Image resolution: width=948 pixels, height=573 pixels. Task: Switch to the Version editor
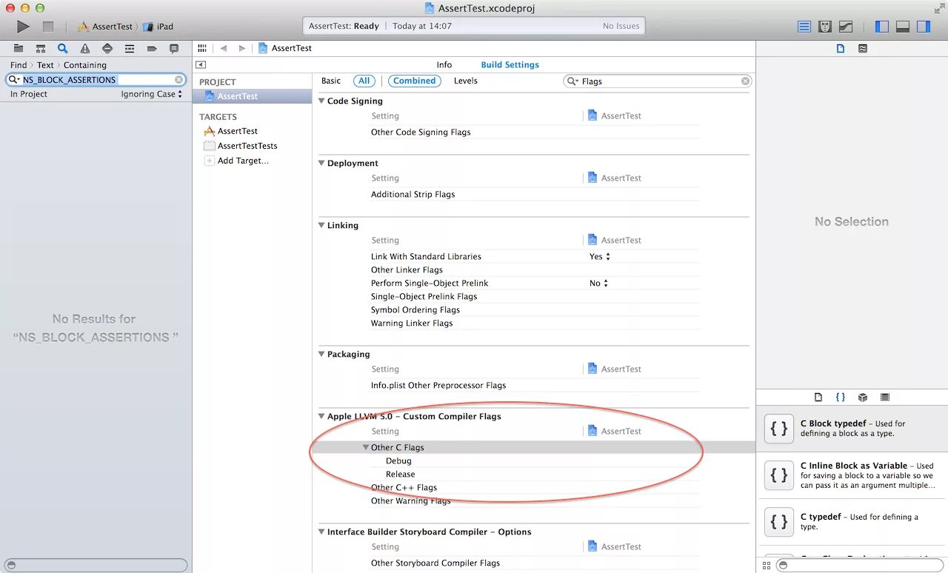click(x=846, y=27)
